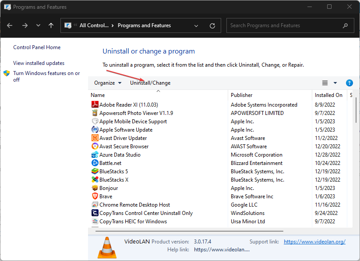Click the horizontal scrollbar under the list
The width and height of the screenshot is (360, 261).
189,231
